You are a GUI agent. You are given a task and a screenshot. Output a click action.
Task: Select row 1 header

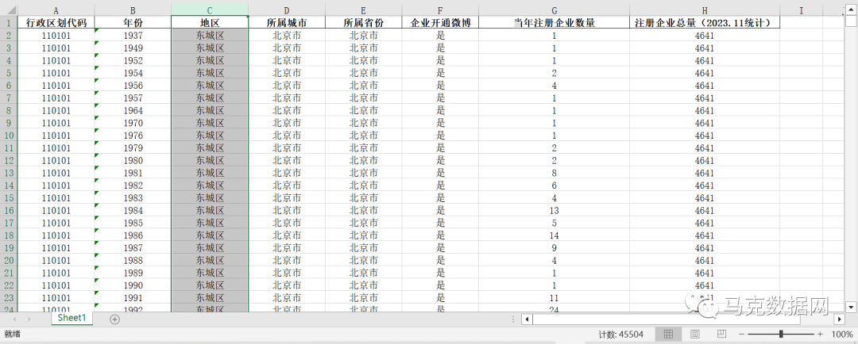9,22
